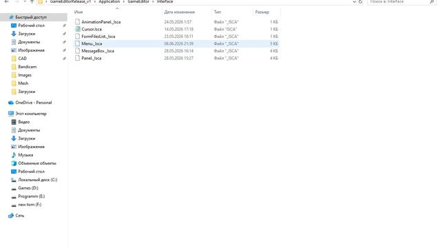Screen dimensions: 441x248
Task: Open the Mesh folder in sidebar
Action: click(23, 83)
